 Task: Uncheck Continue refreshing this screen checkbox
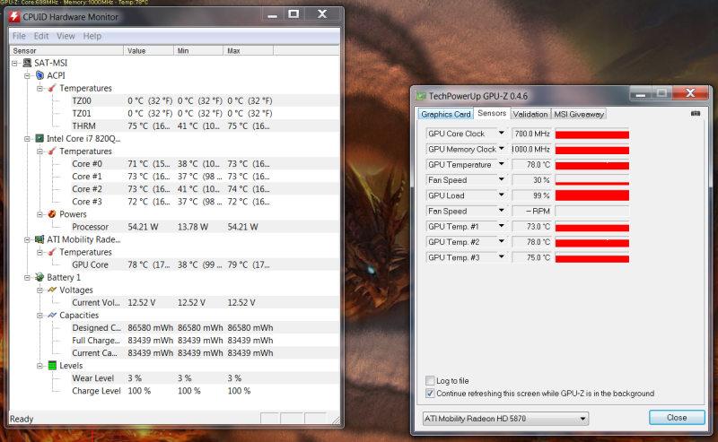pyautogui.click(x=430, y=394)
